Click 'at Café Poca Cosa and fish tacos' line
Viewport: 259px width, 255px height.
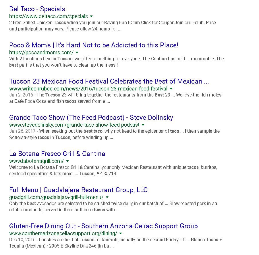pos(59,101)
